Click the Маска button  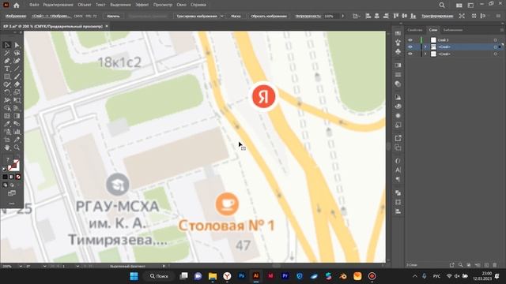click(x=236, y=16)
